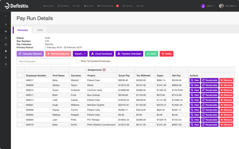The image size is (239, 149).
Task: Click the Filter Employees input field
Action: click(43, 61)
